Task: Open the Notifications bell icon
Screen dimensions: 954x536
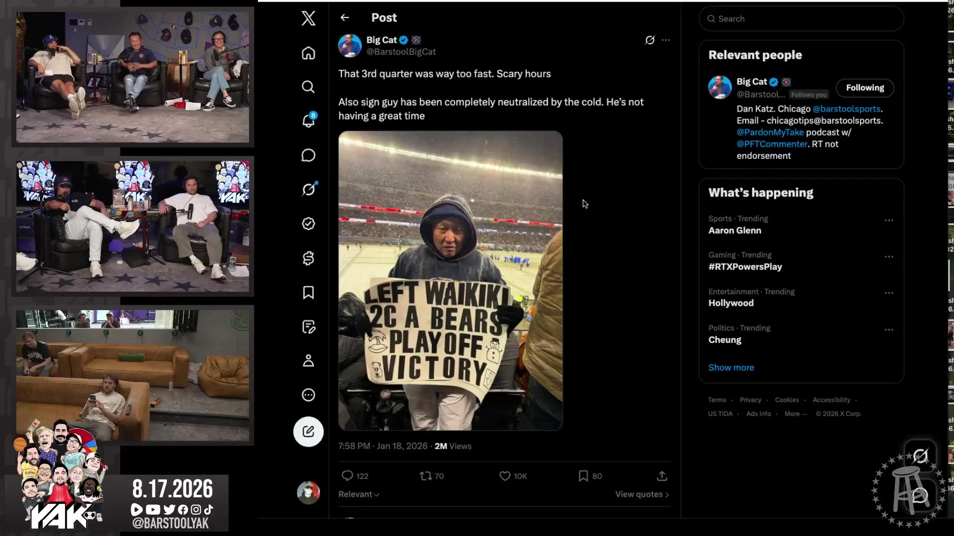Action: tap(308, 121)
